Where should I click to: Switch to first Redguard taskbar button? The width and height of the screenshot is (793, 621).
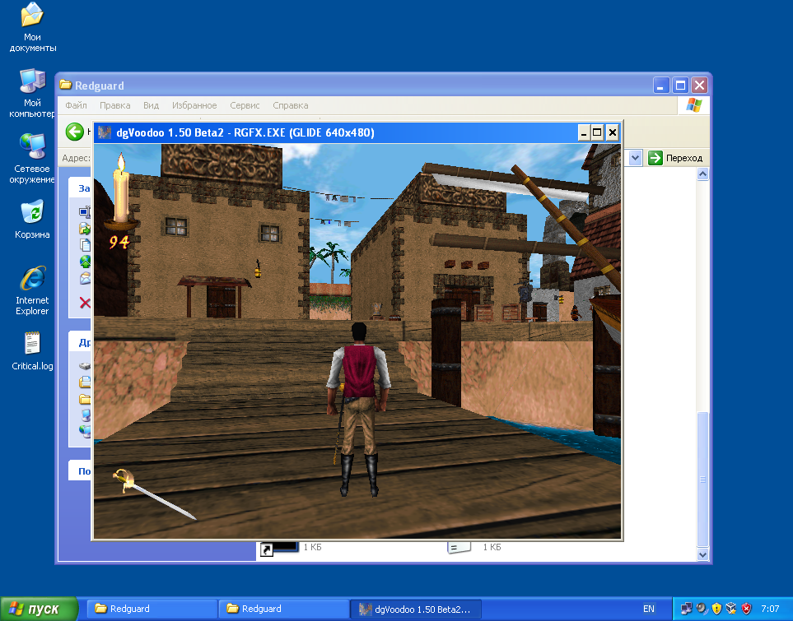[x=152, y=609]
